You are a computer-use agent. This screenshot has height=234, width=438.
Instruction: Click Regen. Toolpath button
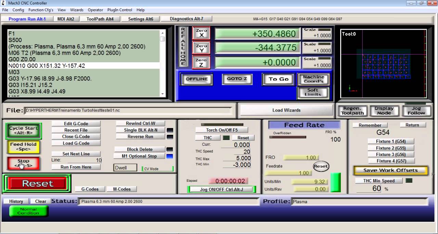352,110
